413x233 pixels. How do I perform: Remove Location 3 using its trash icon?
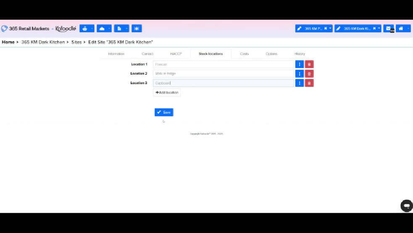coord(309,83)
